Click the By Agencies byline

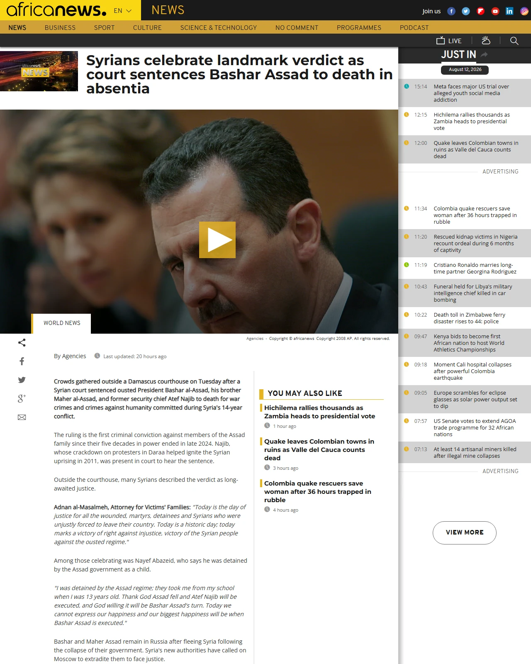click(70, 356)
